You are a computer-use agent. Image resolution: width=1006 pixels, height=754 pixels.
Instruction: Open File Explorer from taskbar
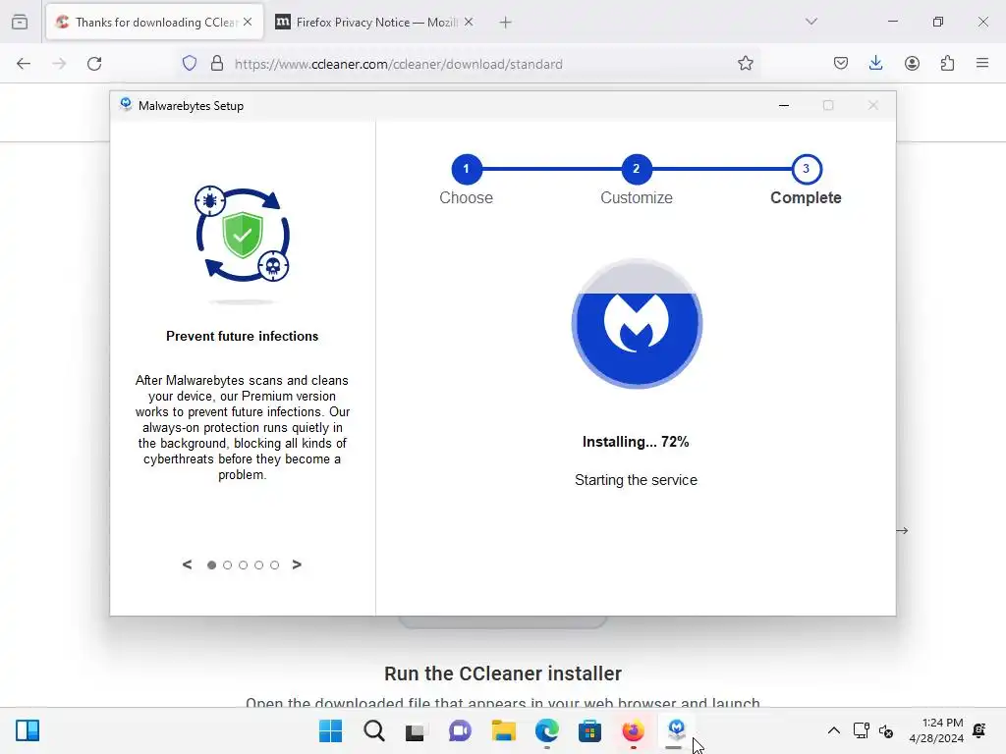pyautogui.click(x=504, y=730)
